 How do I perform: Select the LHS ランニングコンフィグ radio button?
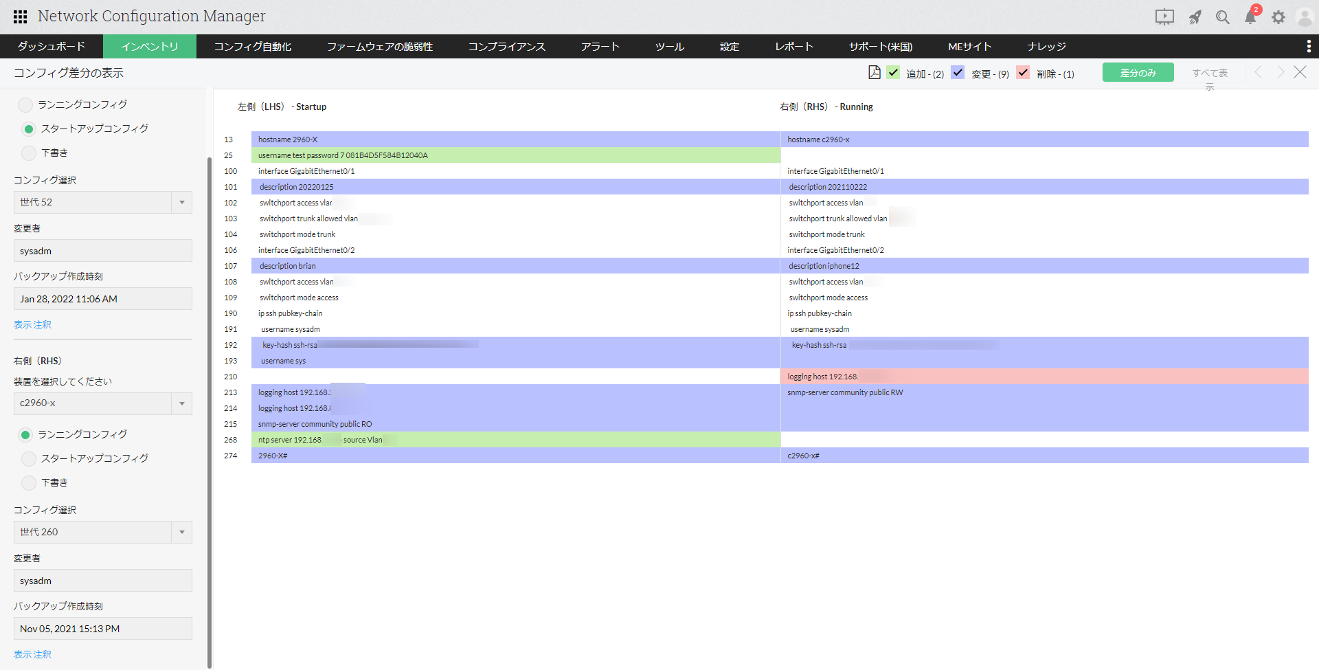25,104
